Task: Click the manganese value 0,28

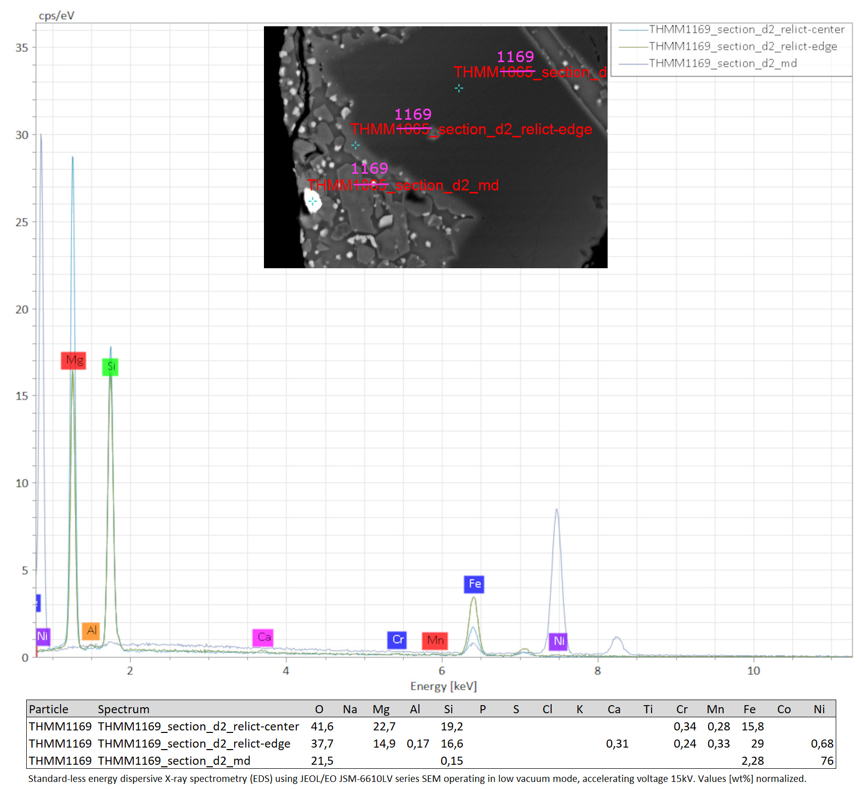Action: pos(719,726)
